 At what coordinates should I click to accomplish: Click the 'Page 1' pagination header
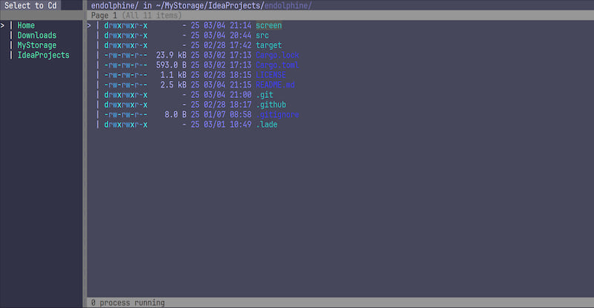point(104,15)
